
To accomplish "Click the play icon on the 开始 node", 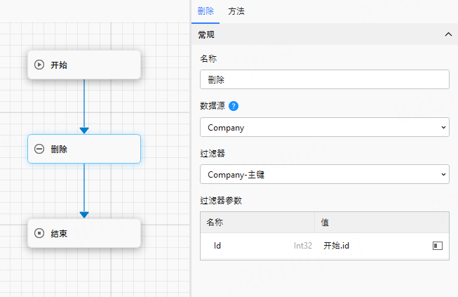I will coord(40,65).
